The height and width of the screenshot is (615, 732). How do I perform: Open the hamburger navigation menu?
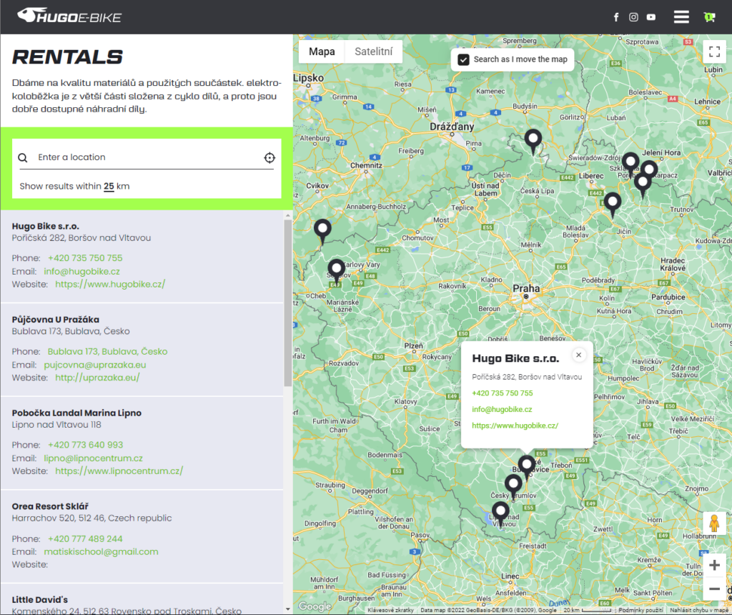tap(681, 17)
